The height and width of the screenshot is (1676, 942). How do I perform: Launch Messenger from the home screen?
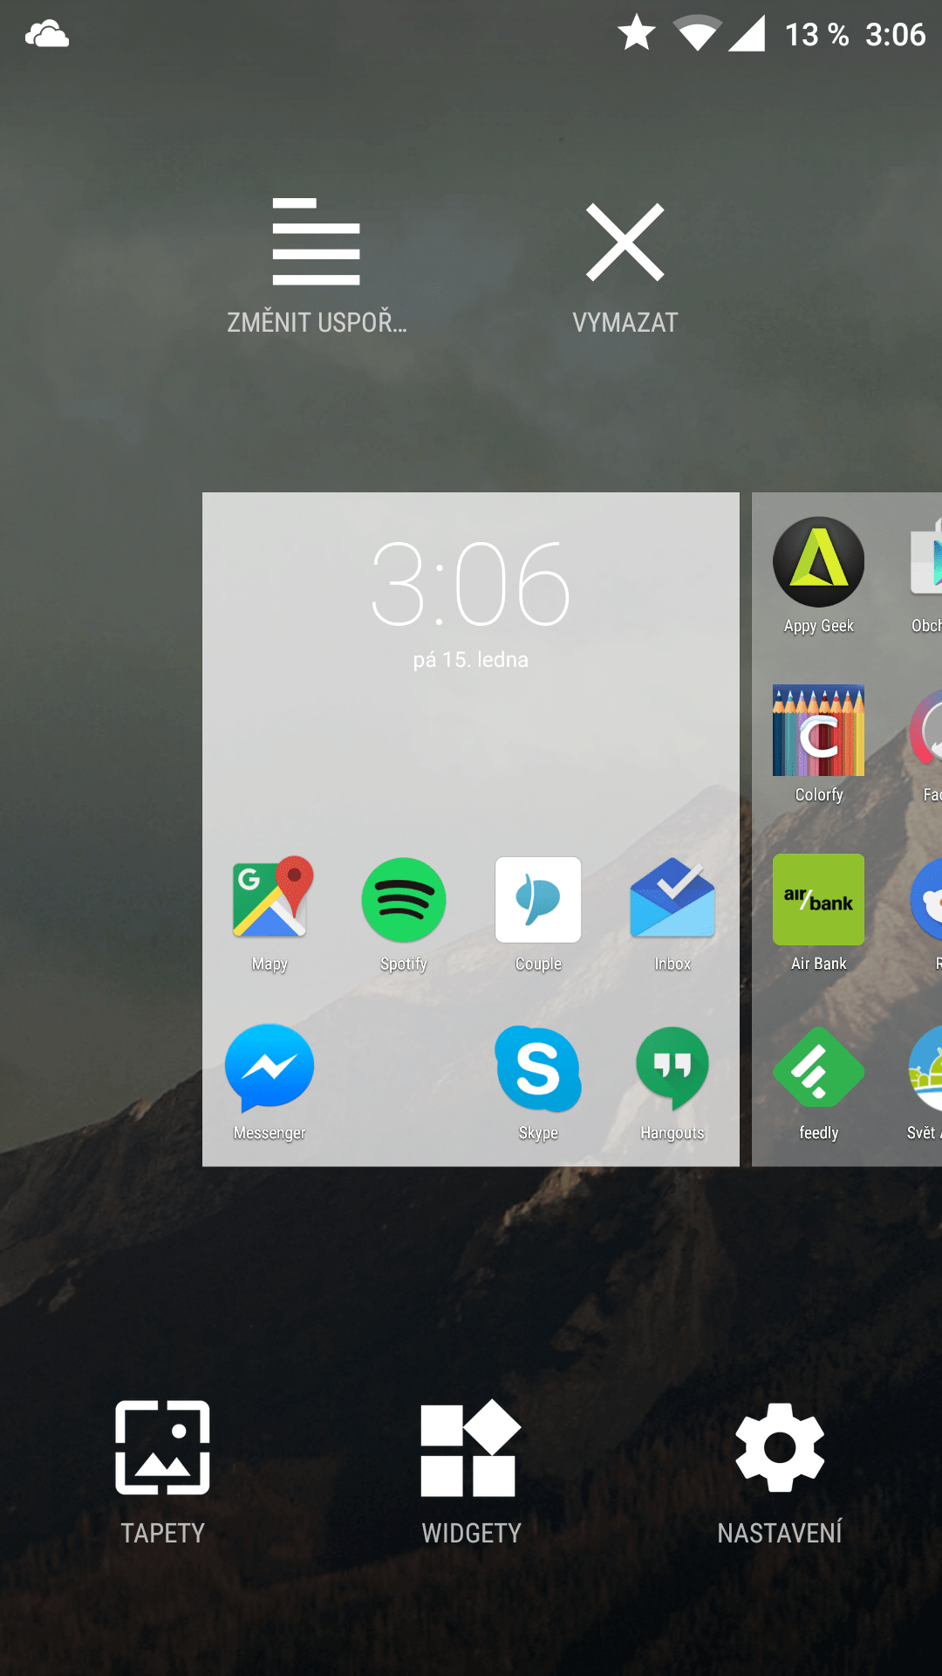(270, 1068)
